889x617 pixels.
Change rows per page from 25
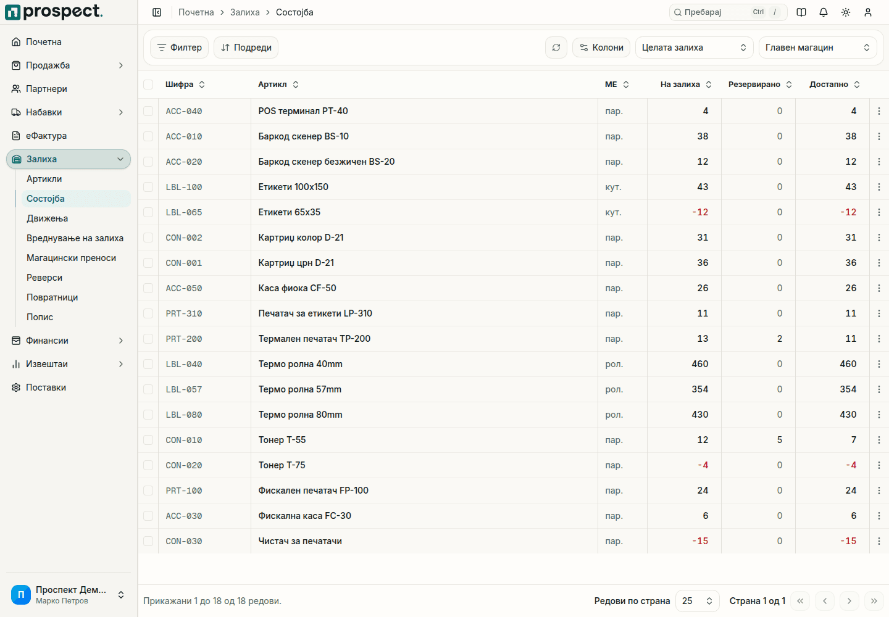[698, 601]
